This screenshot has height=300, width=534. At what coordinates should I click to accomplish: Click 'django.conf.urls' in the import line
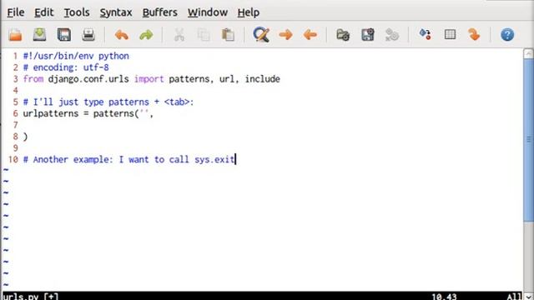(x=88, y=79)
